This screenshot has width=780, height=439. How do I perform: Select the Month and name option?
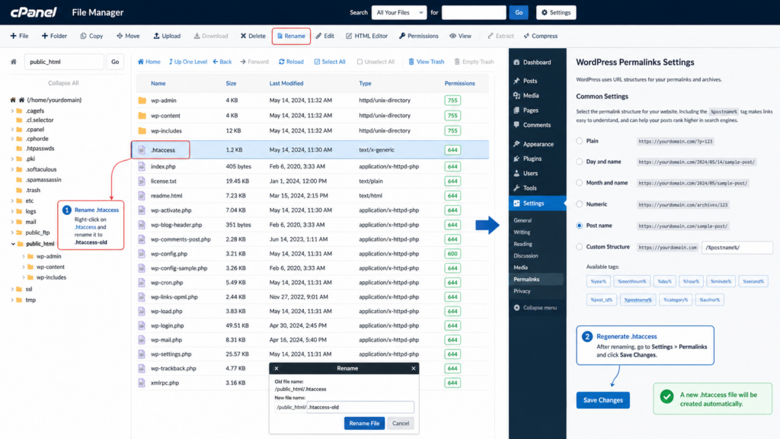pyautogui.click(x=579, y=183)
